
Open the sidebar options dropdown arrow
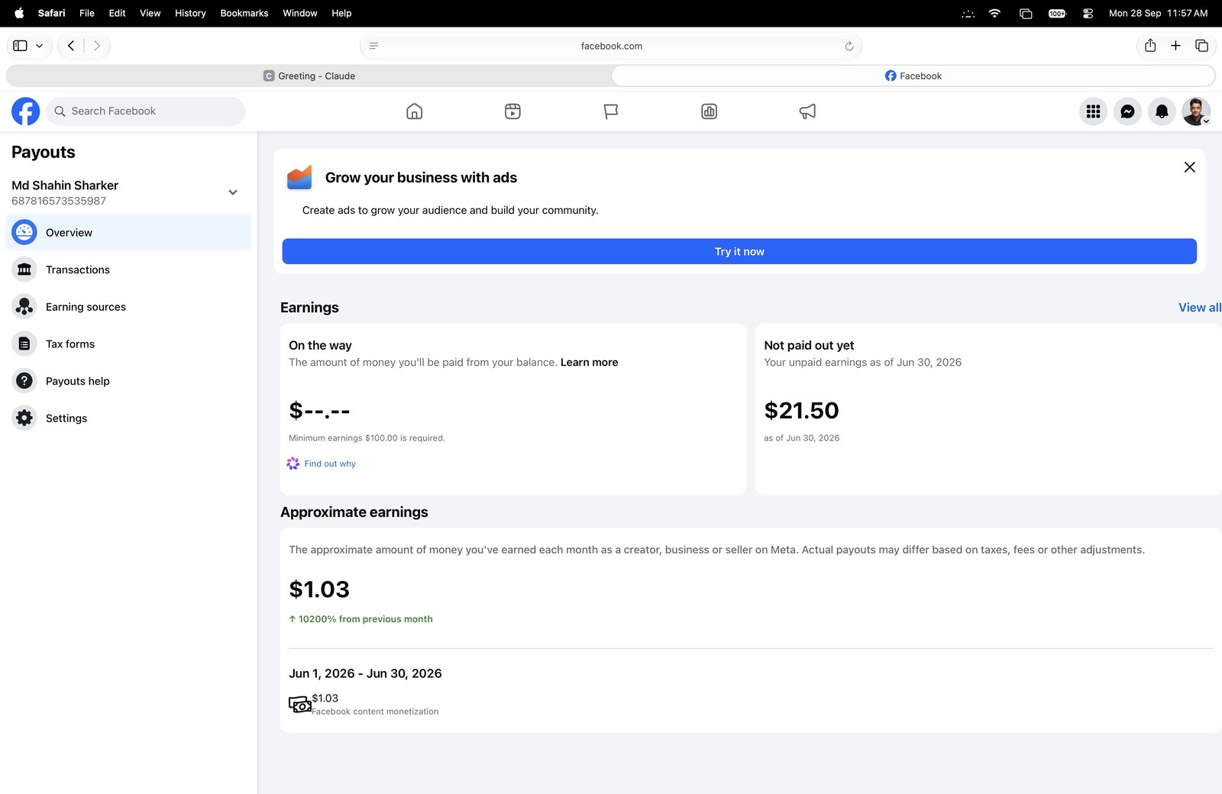click(x=39, y=46)
